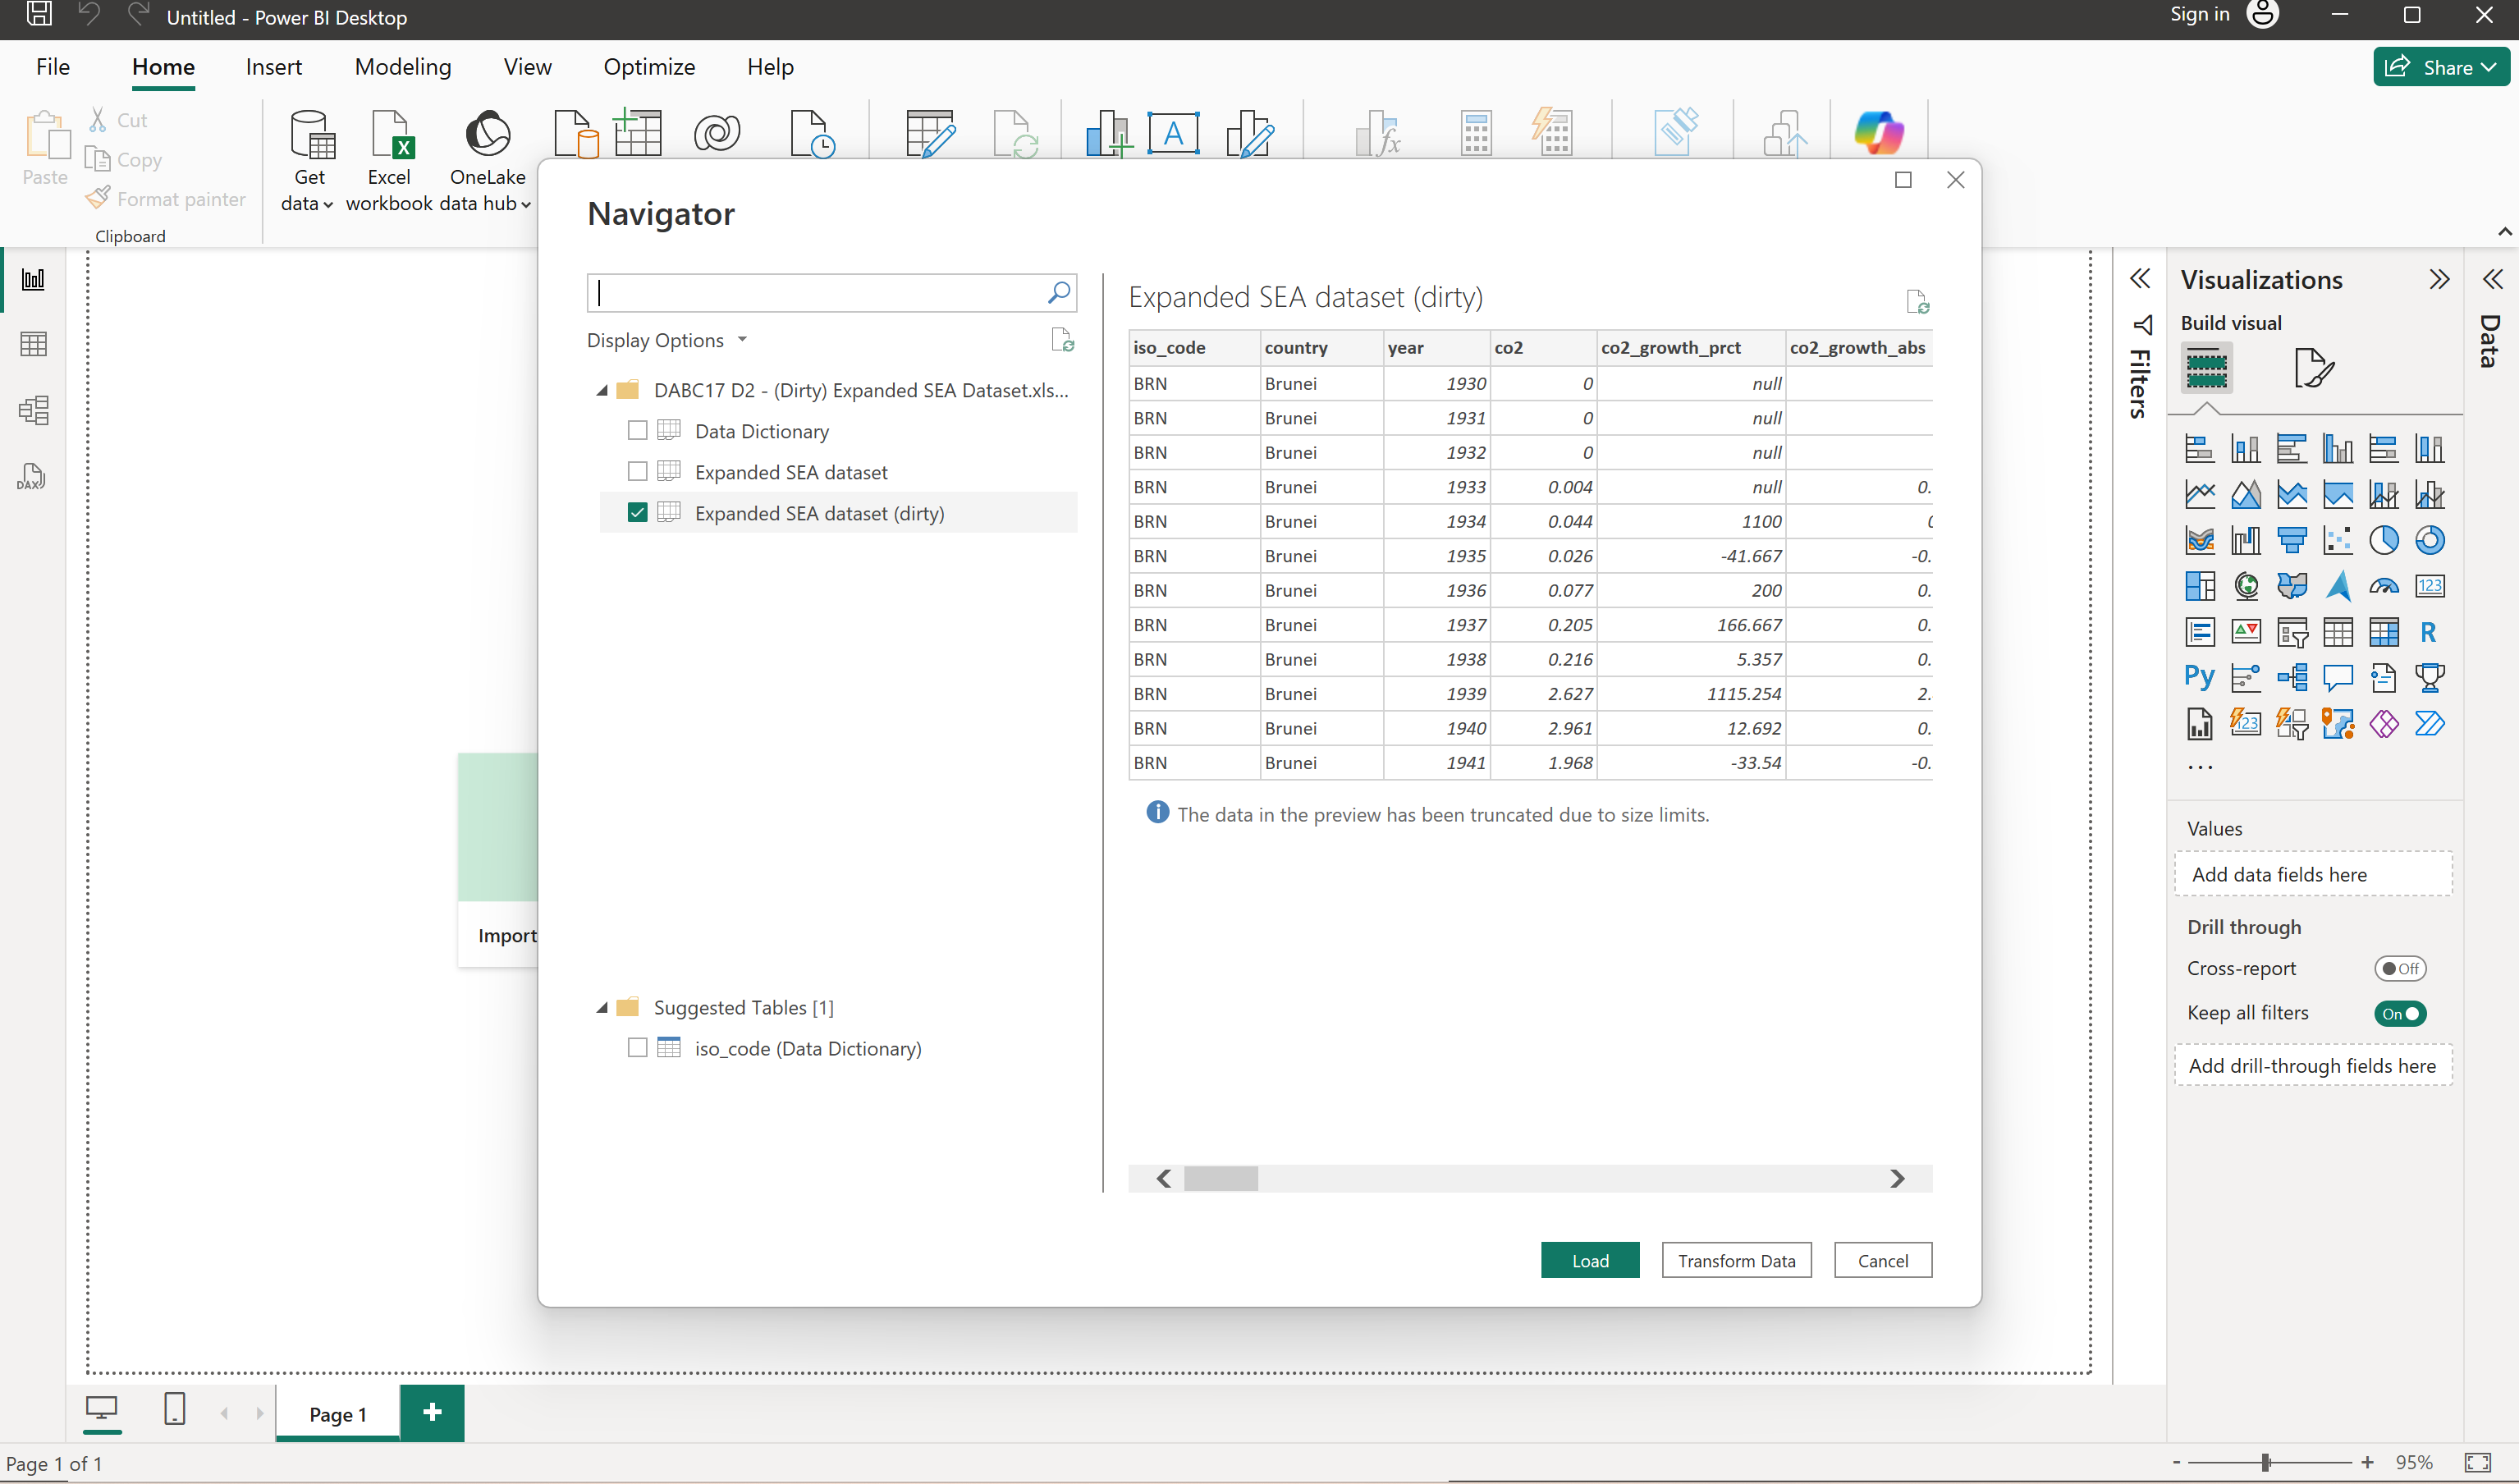Open the File menu

(x=53, y=67)
